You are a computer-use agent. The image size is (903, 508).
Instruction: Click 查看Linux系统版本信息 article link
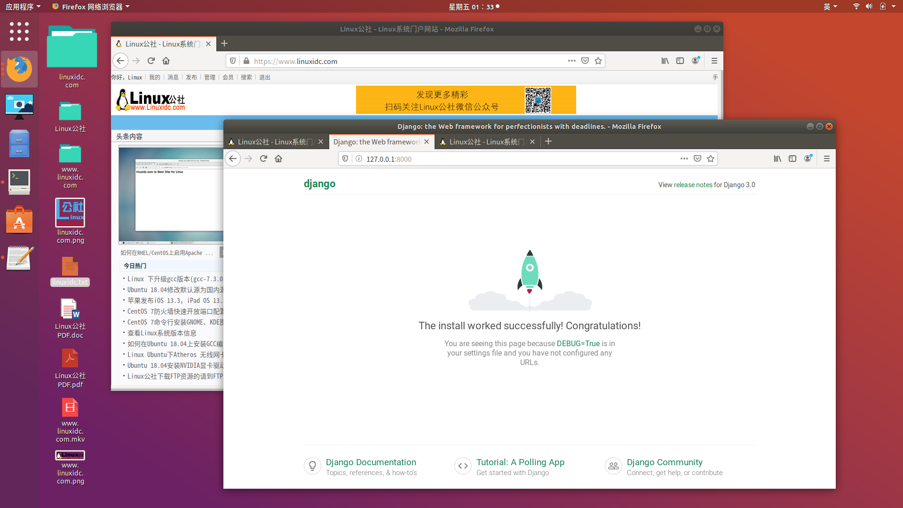click(162, 333)
